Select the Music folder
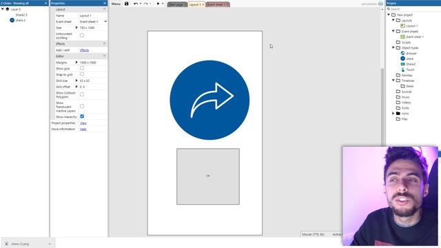This screenshot has width=441, height=248. click(x=402, y=97)
